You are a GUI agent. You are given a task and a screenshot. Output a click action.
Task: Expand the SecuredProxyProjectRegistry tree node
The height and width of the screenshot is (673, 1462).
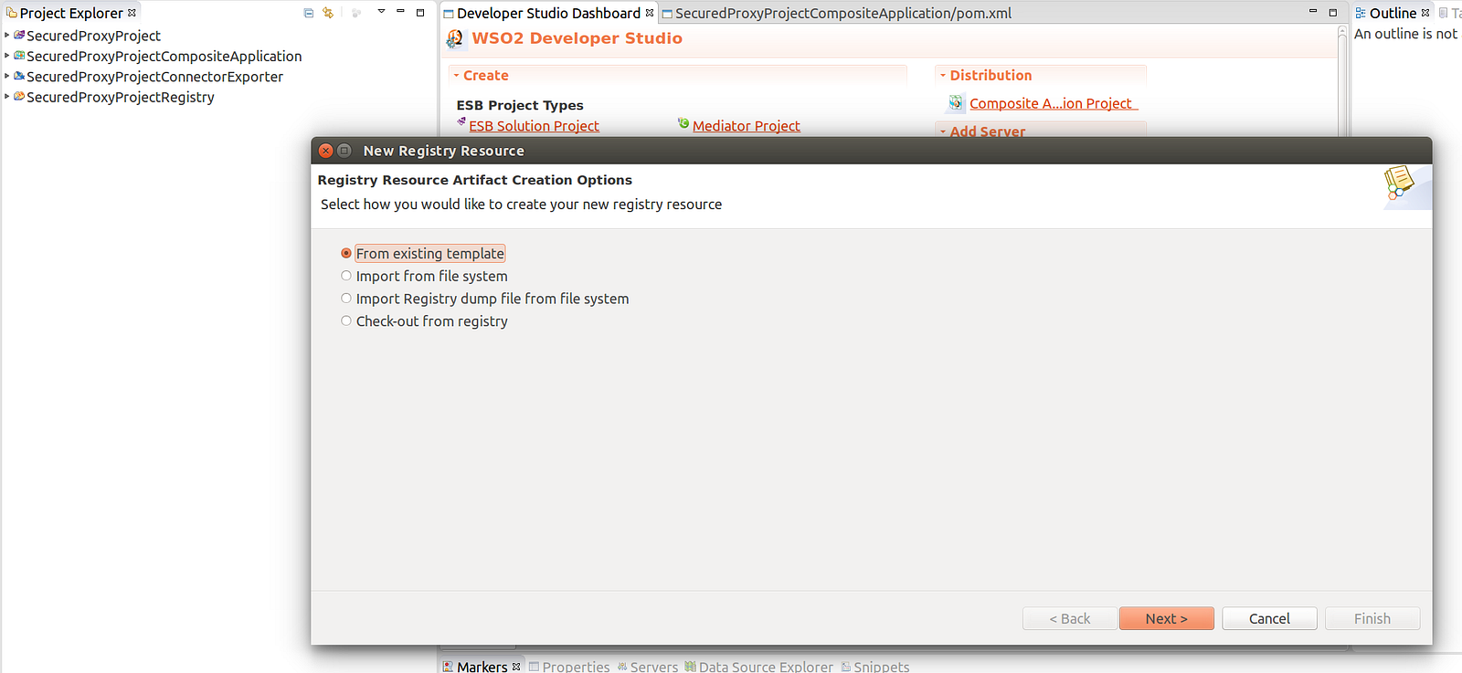(x=7, y=97)
